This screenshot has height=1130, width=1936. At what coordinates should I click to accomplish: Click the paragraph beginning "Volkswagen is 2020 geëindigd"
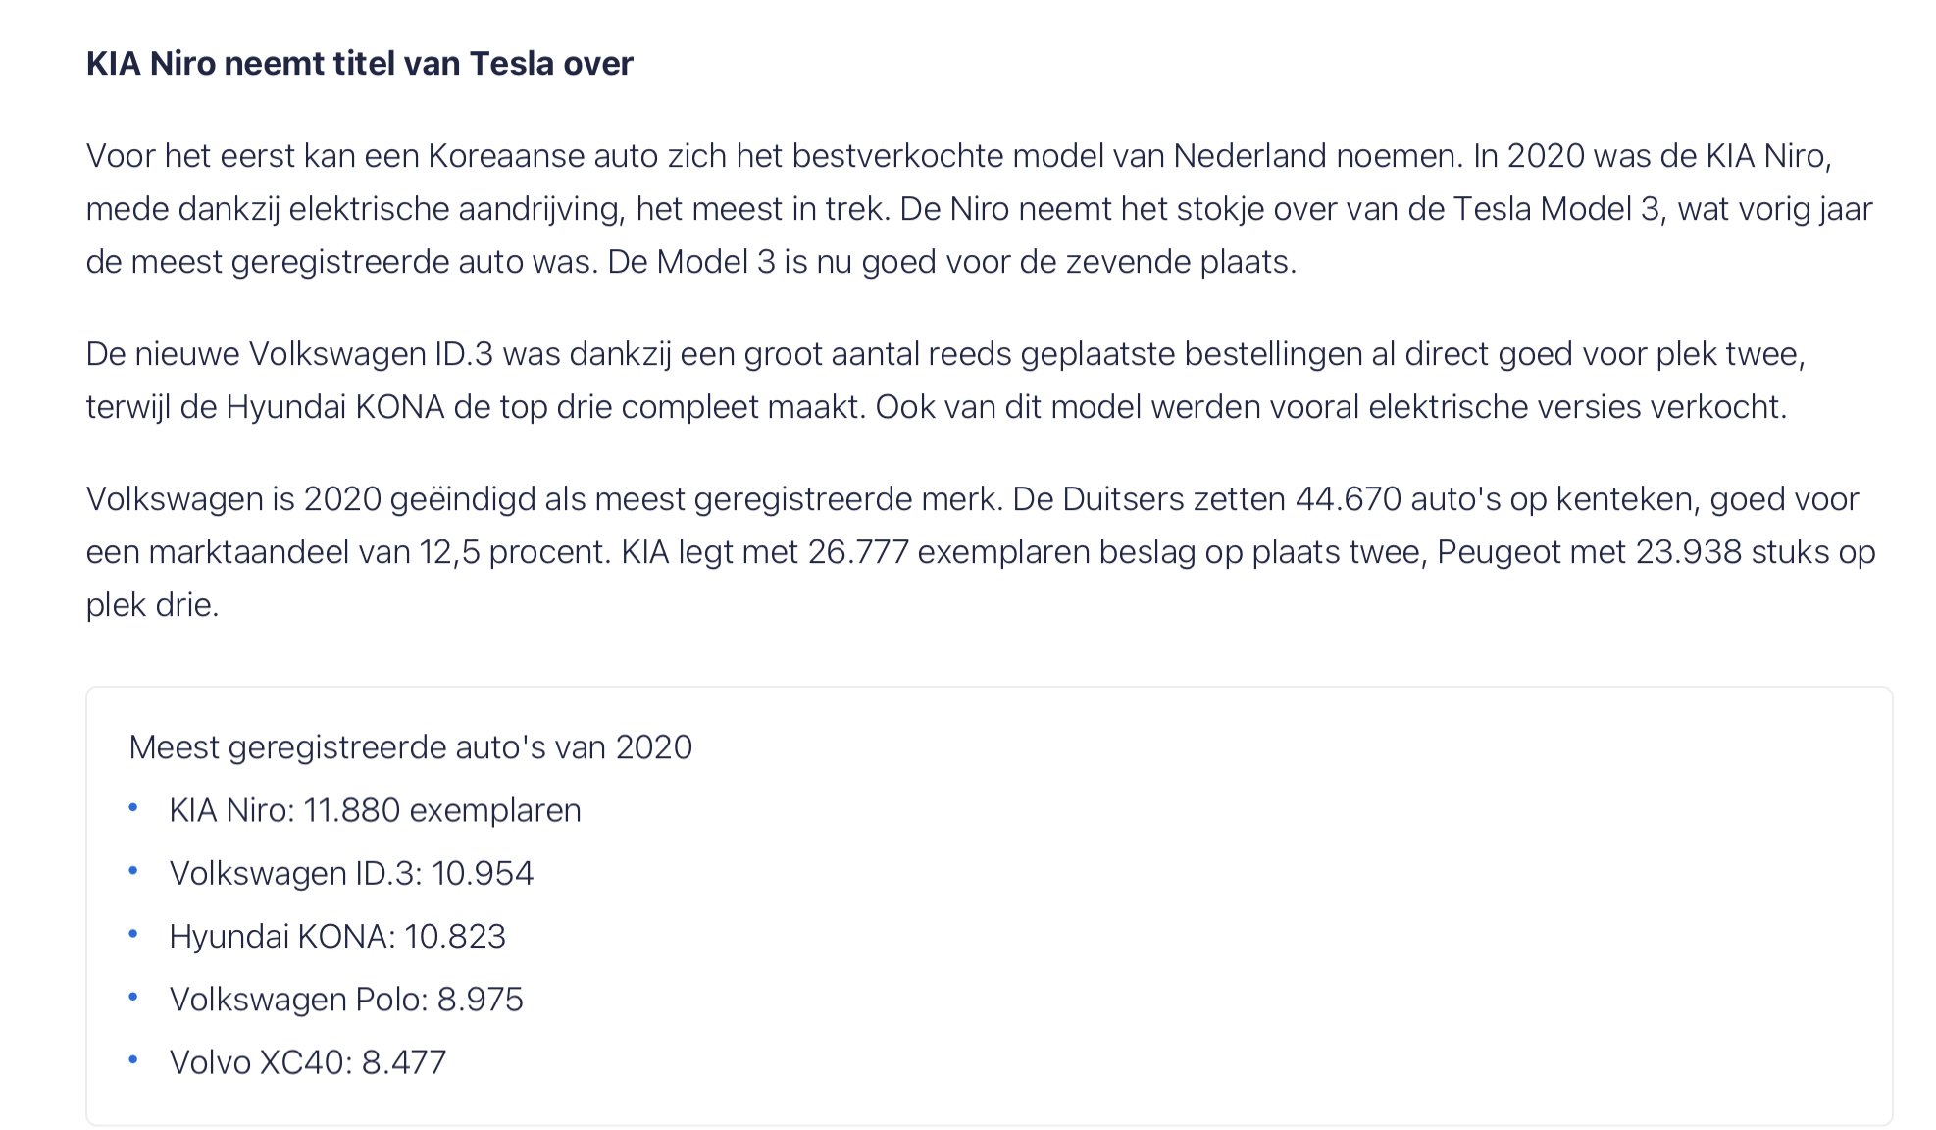pos(981,552)
